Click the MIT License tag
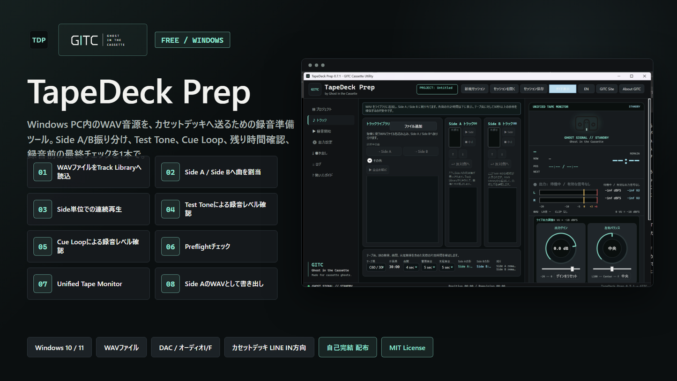 tap(407, 347)
